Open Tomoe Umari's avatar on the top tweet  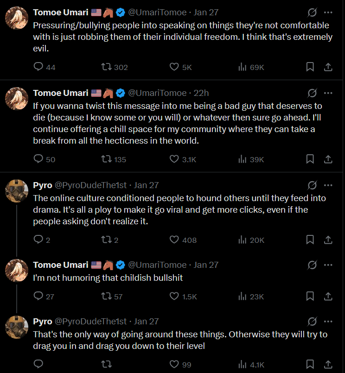click(x=16, y=18)
